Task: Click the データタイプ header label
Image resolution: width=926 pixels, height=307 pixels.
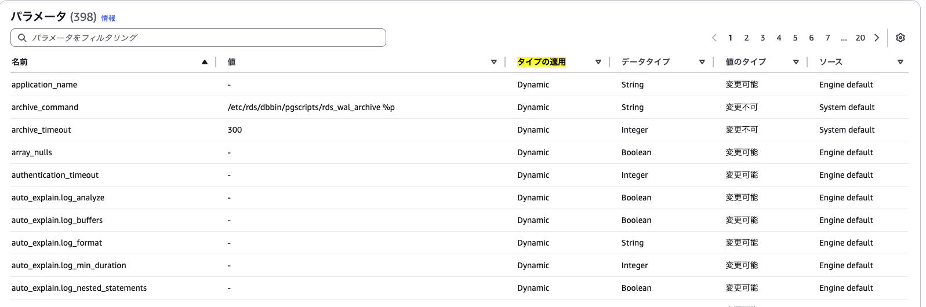Action: pos(645,62)
